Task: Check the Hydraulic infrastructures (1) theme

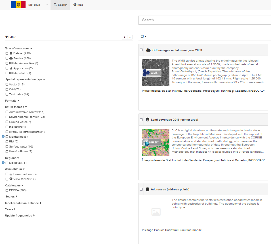Action: [x=7, y=132]
